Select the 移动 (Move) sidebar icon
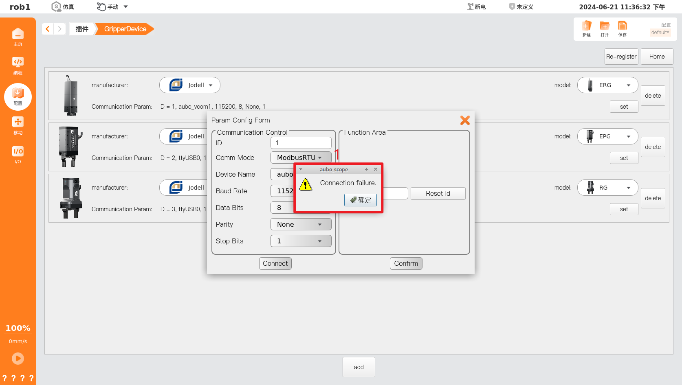This screenshot has height=385, width=682. [x=18, y=125]
